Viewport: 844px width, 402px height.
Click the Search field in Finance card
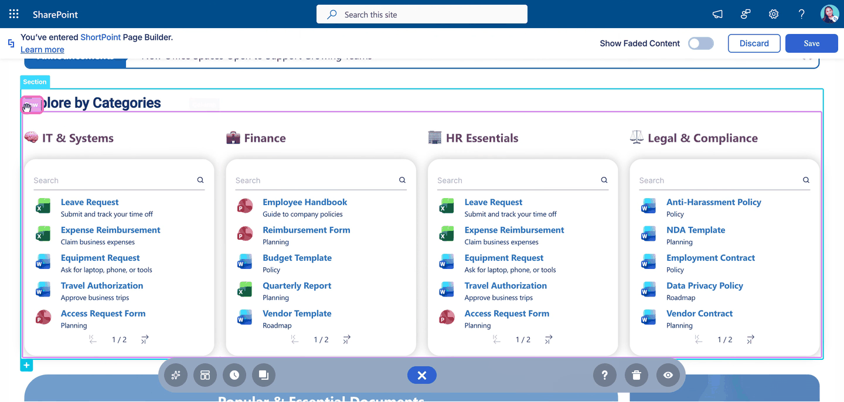coord(321,180)
